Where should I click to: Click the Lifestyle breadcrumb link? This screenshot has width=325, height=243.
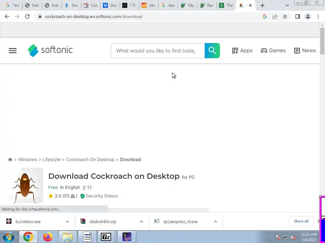click(52, 159)
